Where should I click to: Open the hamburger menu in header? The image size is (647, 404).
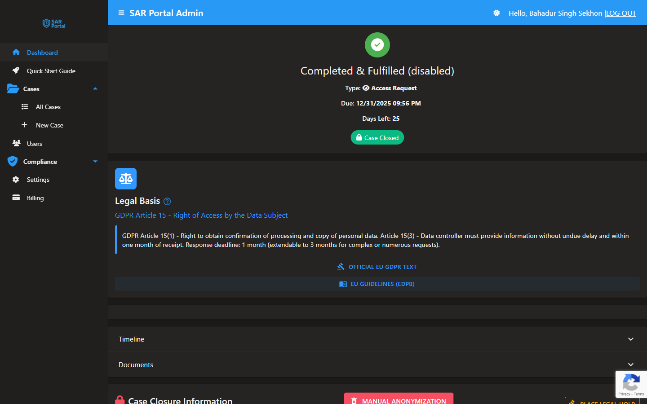coord(121,13)
